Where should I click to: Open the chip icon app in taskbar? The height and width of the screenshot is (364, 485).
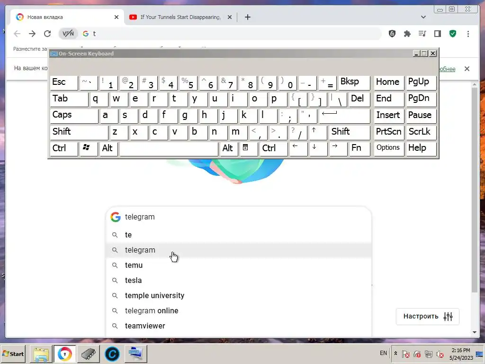(89, 354)
